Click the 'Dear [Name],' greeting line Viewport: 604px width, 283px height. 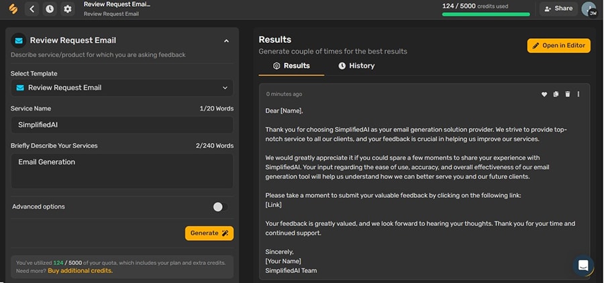click(284, 111)
